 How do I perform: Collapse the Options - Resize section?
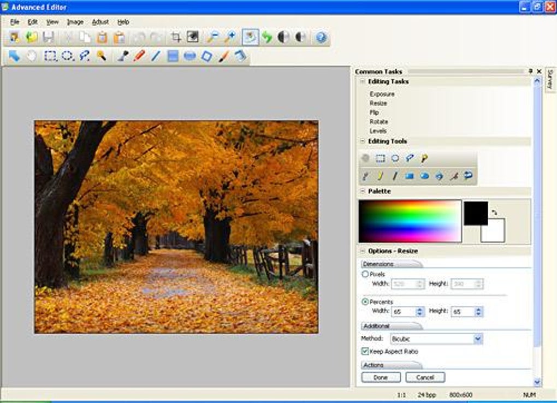(x=363, y=251)
